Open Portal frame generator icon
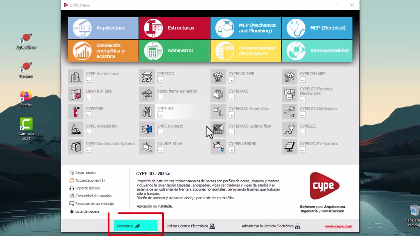This screenshot has height=236, width=420. 147,94
